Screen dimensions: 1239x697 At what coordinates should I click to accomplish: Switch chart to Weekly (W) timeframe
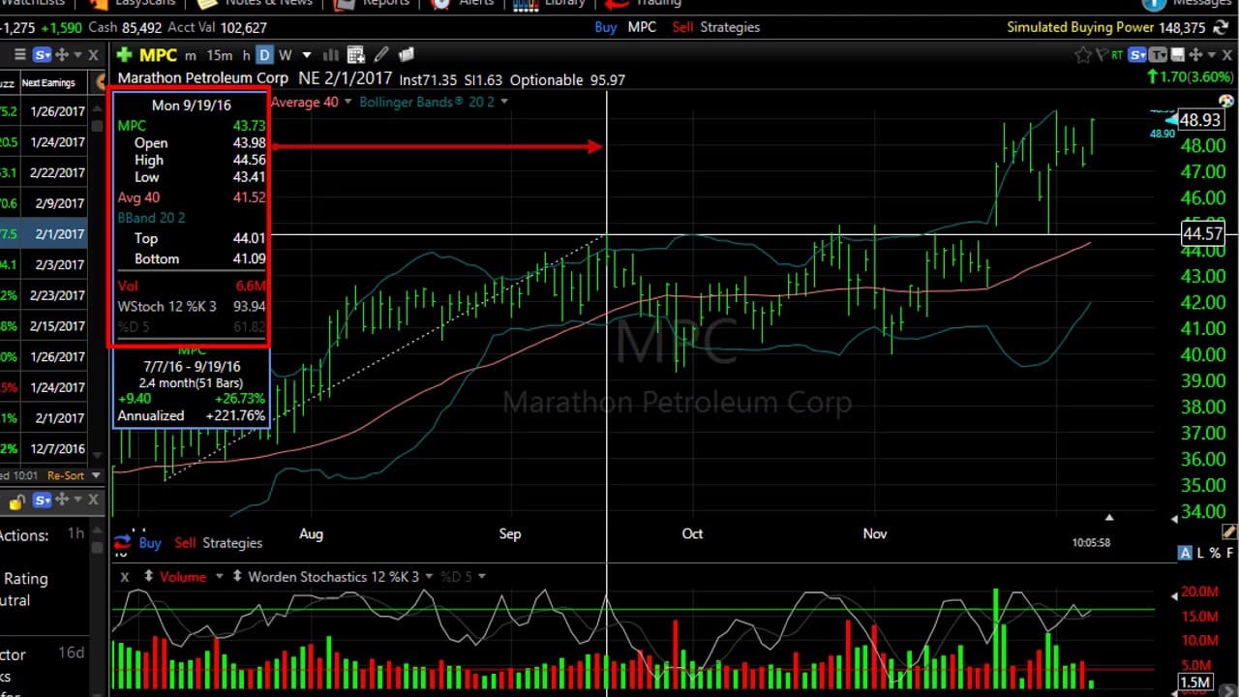click(285, 55)
